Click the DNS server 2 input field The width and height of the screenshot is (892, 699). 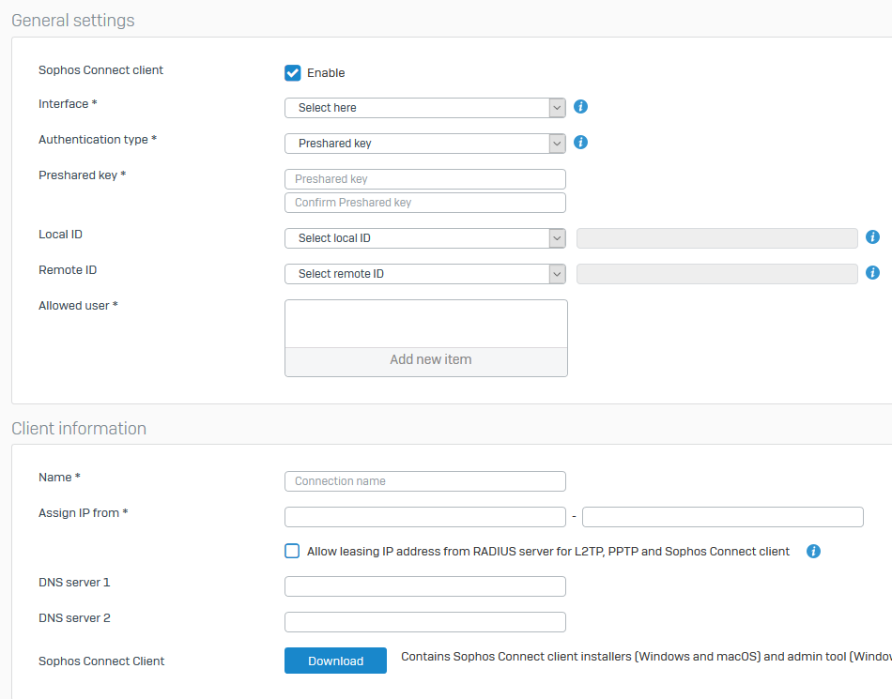click(425, 622)
